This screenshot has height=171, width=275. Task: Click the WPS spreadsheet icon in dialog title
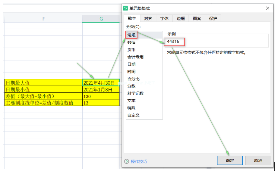(x=126, y=8)
